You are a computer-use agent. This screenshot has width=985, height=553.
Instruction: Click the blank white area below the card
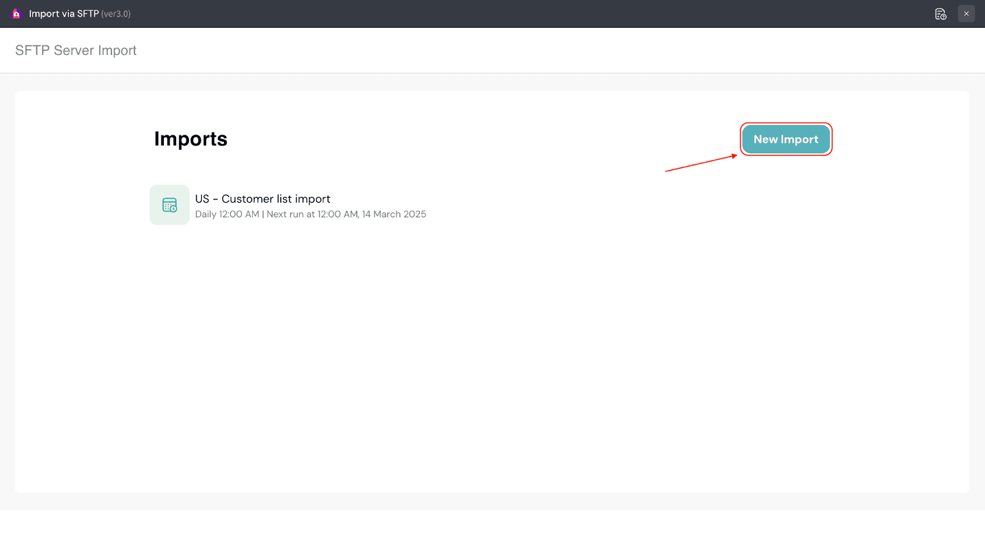pos(492,531)
